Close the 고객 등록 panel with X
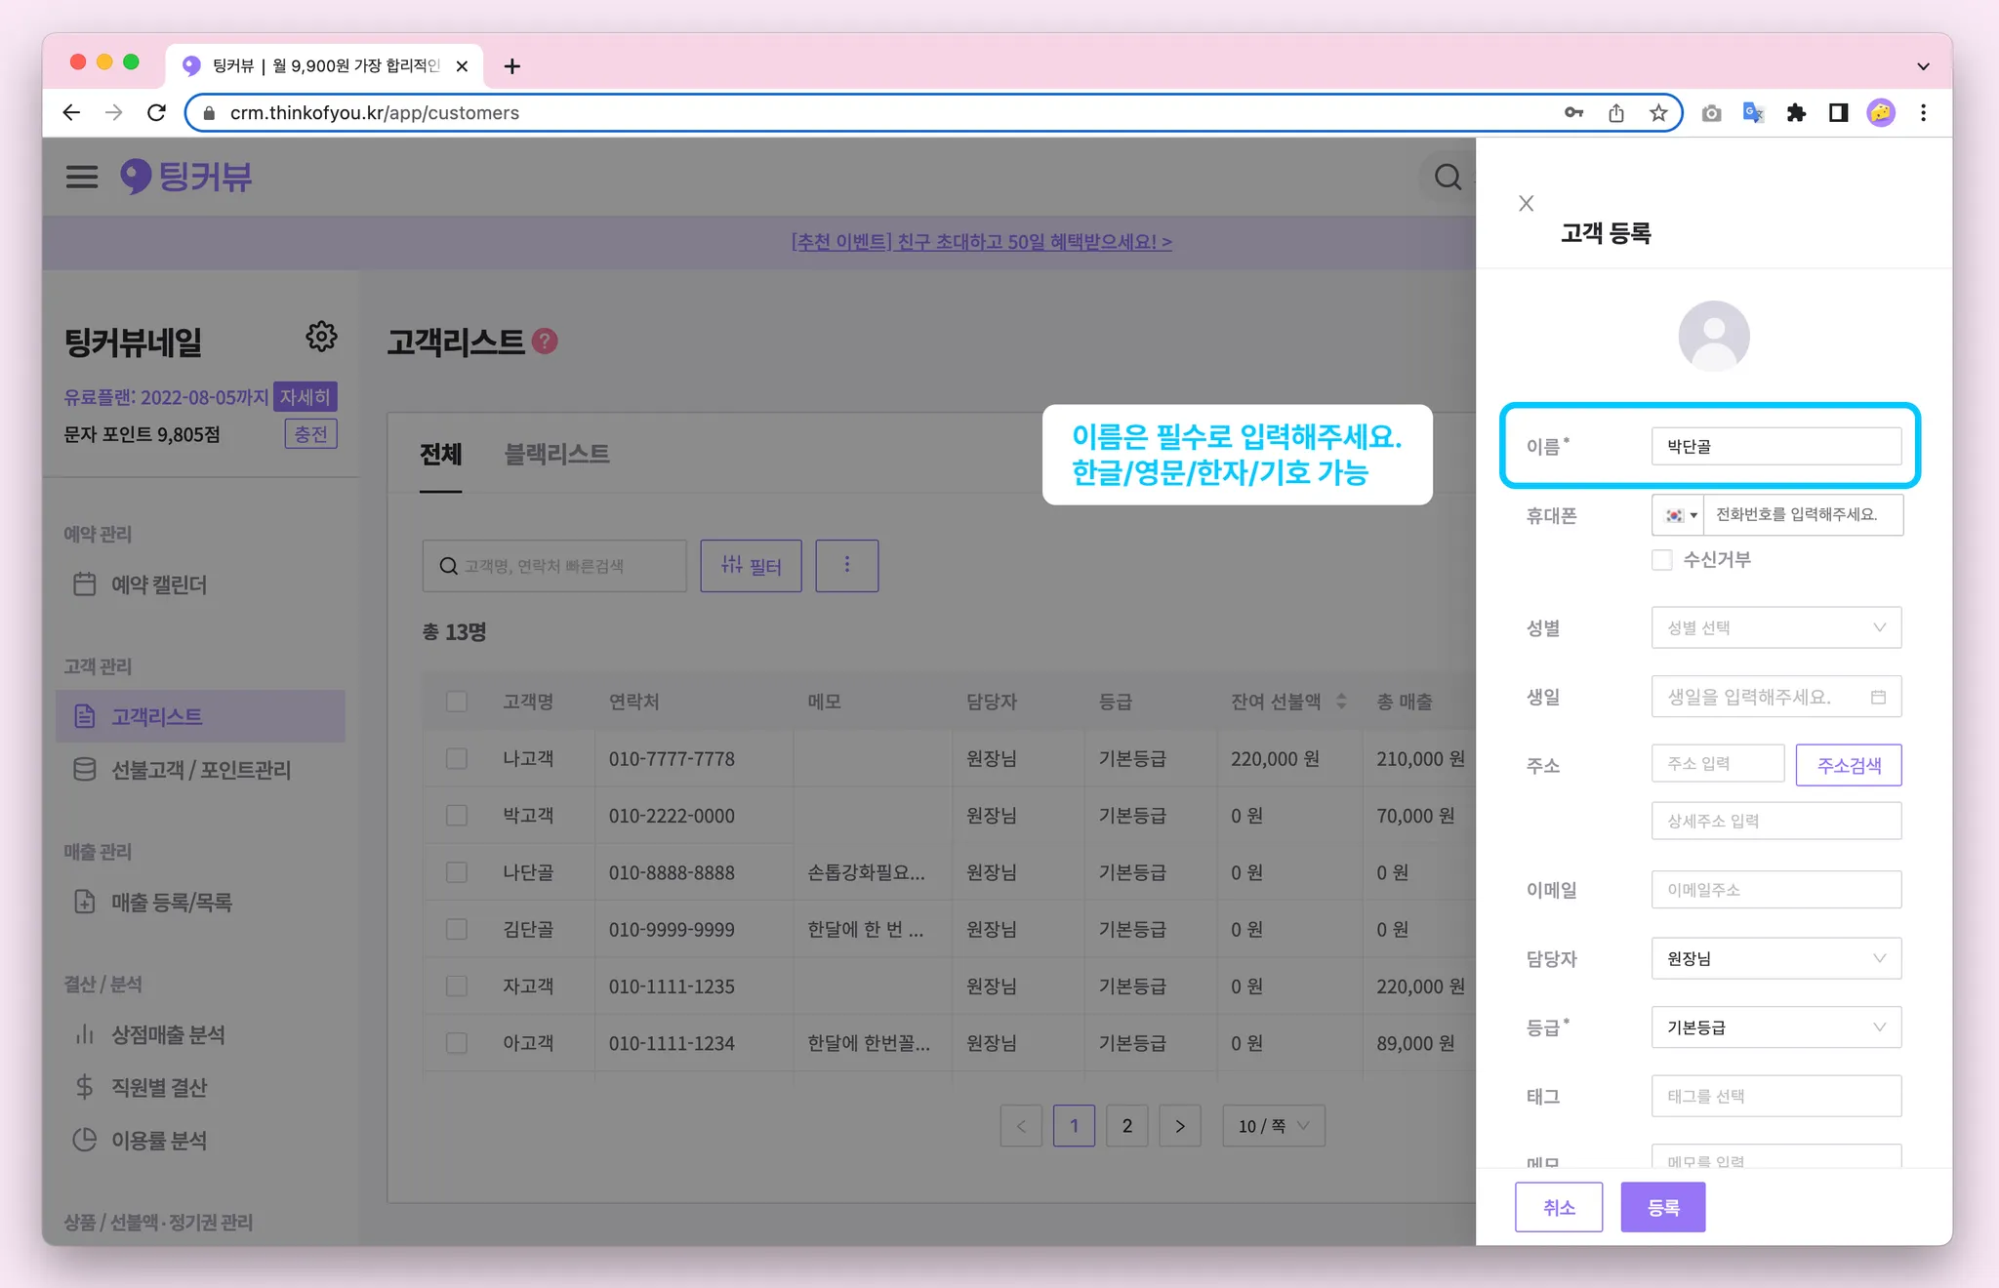 [1527, 203]
